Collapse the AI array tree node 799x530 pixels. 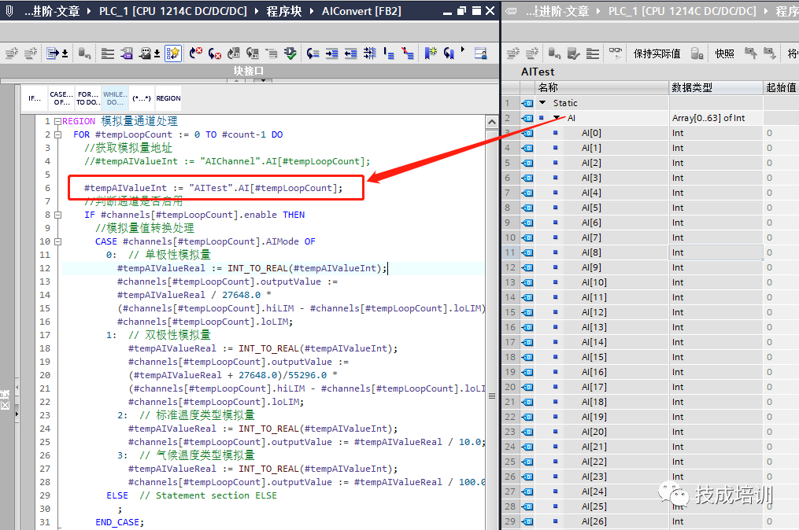tap(558, 118)
